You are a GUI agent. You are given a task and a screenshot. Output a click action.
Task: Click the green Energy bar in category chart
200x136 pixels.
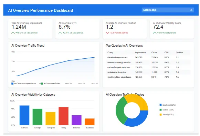tap(38, 117)
